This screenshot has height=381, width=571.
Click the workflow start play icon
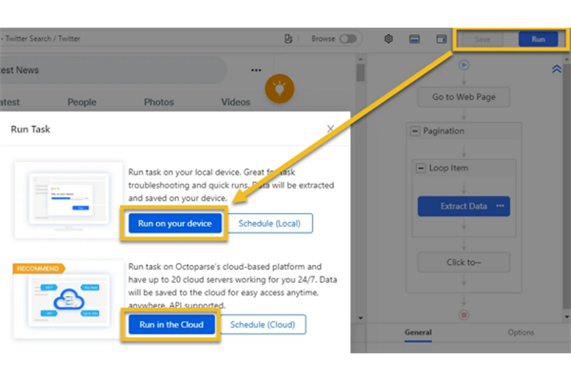tap(463, 66)
